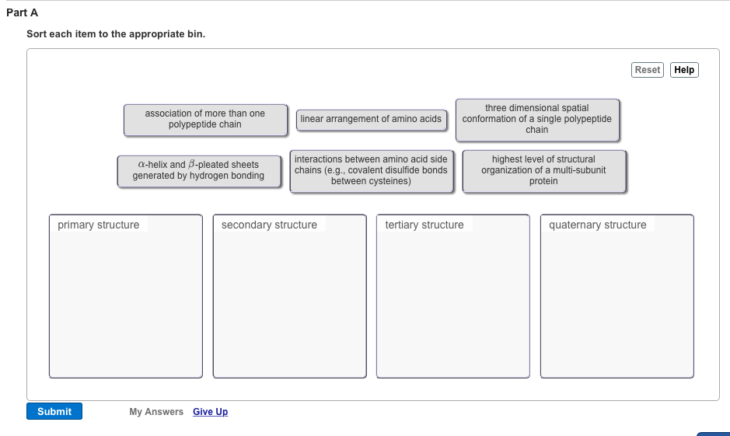Click empty area inside the secondary structure bin

click(x=290, y=303)
